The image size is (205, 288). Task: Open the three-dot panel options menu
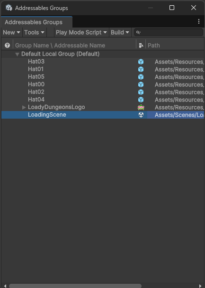[x=199, y=21]
